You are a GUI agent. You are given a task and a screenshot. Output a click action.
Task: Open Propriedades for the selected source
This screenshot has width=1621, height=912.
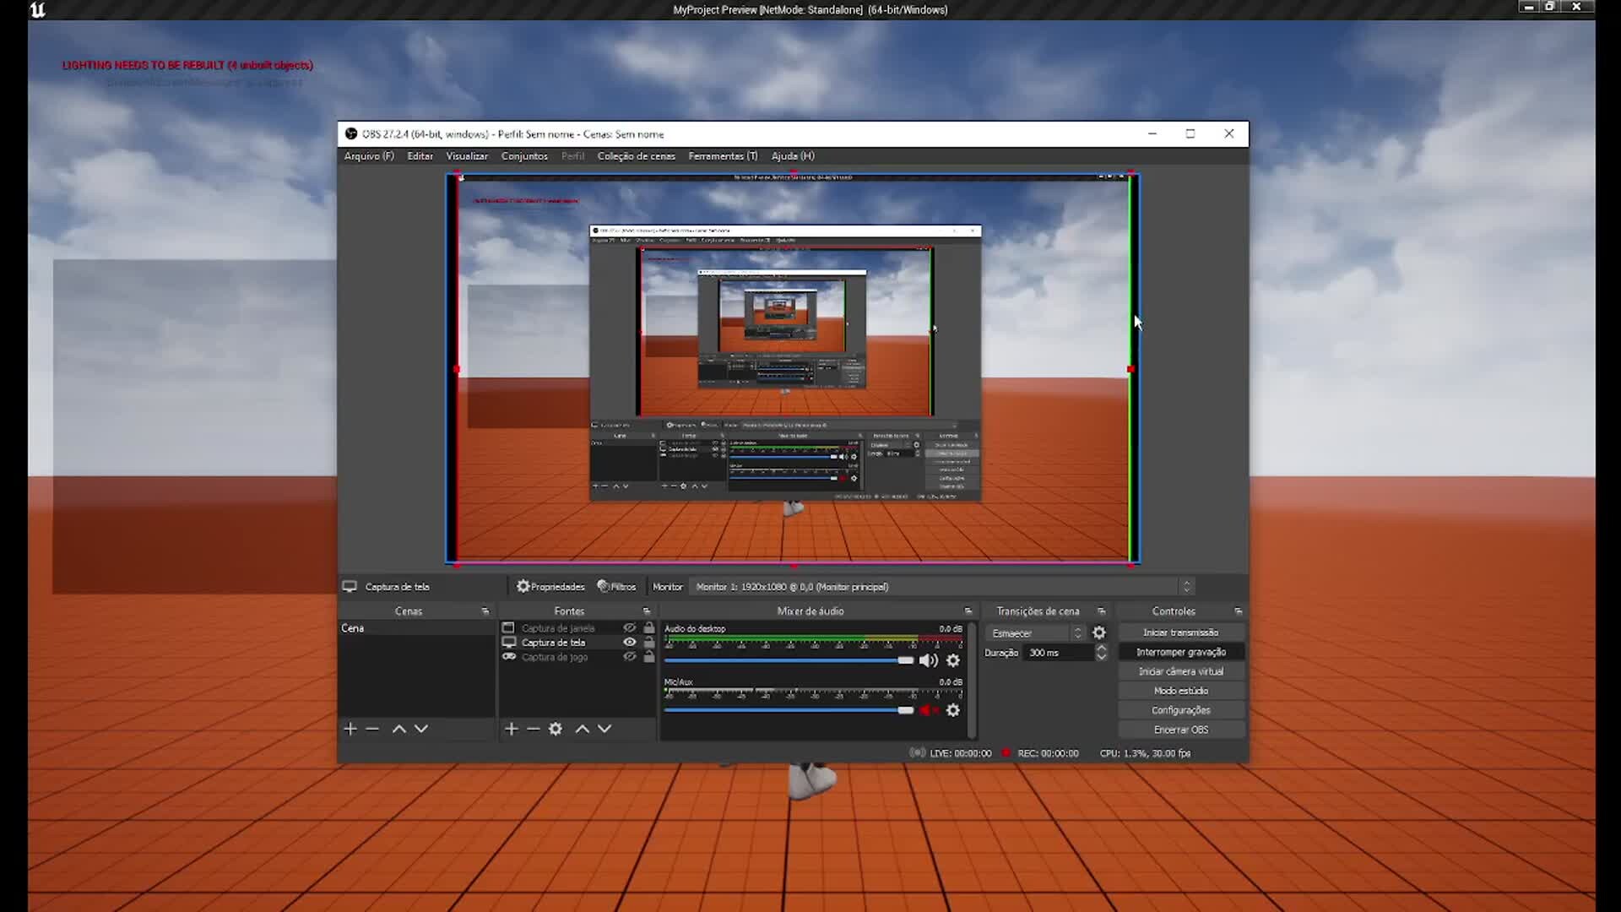point(550,586)
